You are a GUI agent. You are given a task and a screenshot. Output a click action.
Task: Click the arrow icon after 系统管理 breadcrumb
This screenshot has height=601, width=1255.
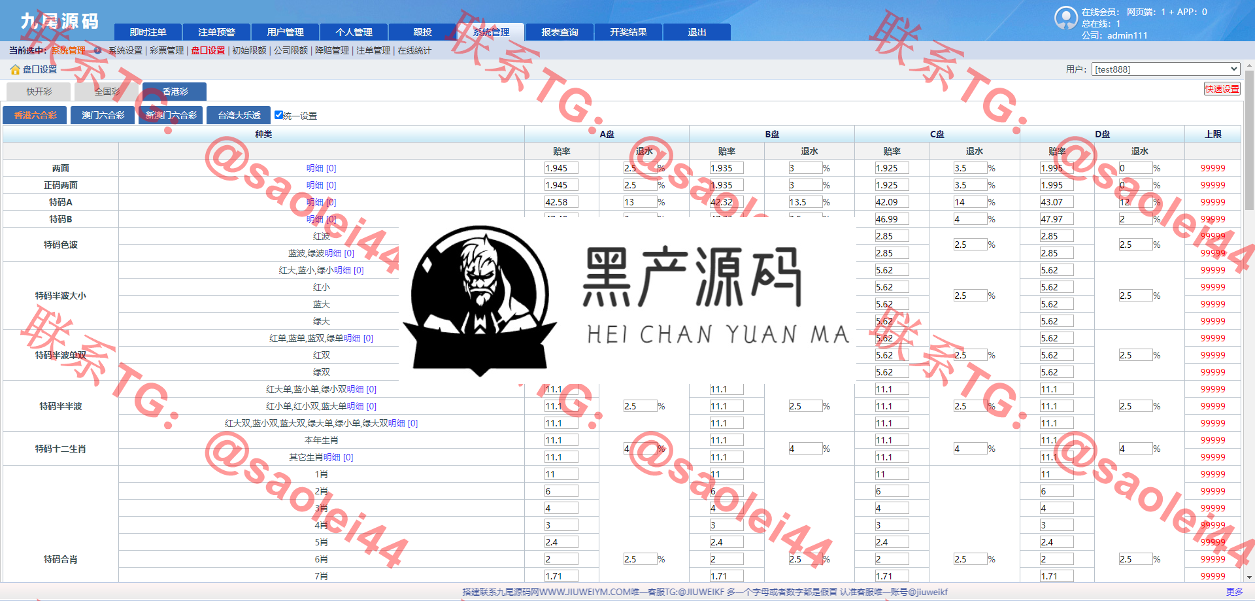point(97,50)
